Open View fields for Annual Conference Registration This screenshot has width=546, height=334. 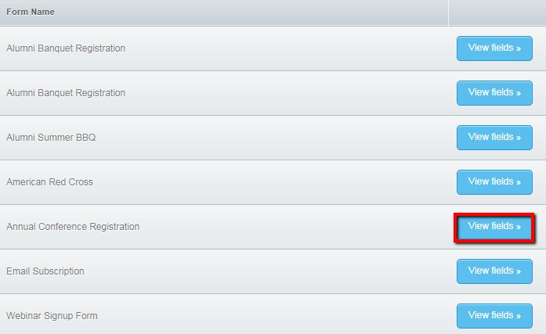494,227
